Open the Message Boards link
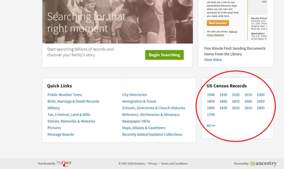Viewport: 284px width, 169px height. [x=61, y=134]
